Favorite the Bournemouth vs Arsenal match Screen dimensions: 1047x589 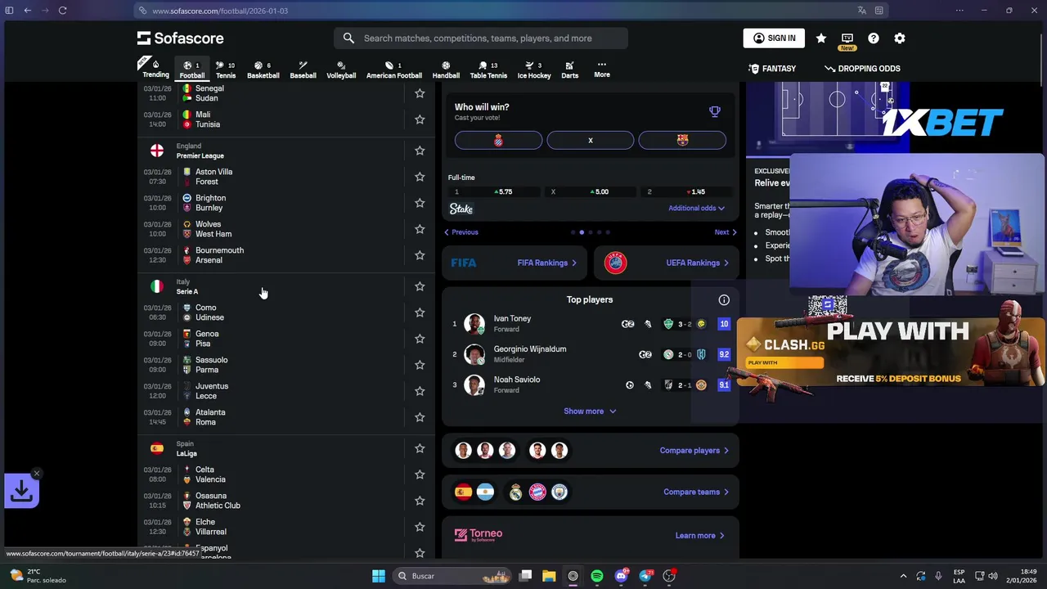420,255
